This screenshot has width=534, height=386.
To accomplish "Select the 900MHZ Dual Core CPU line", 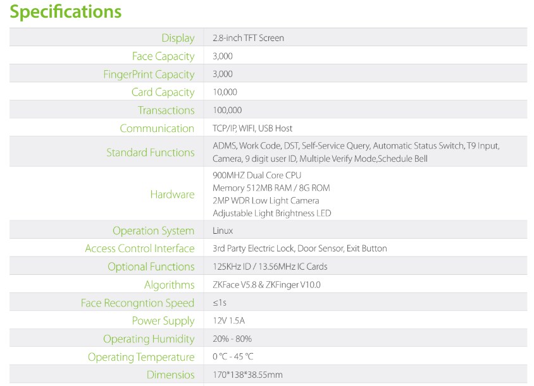I will [x=257, y=175].
